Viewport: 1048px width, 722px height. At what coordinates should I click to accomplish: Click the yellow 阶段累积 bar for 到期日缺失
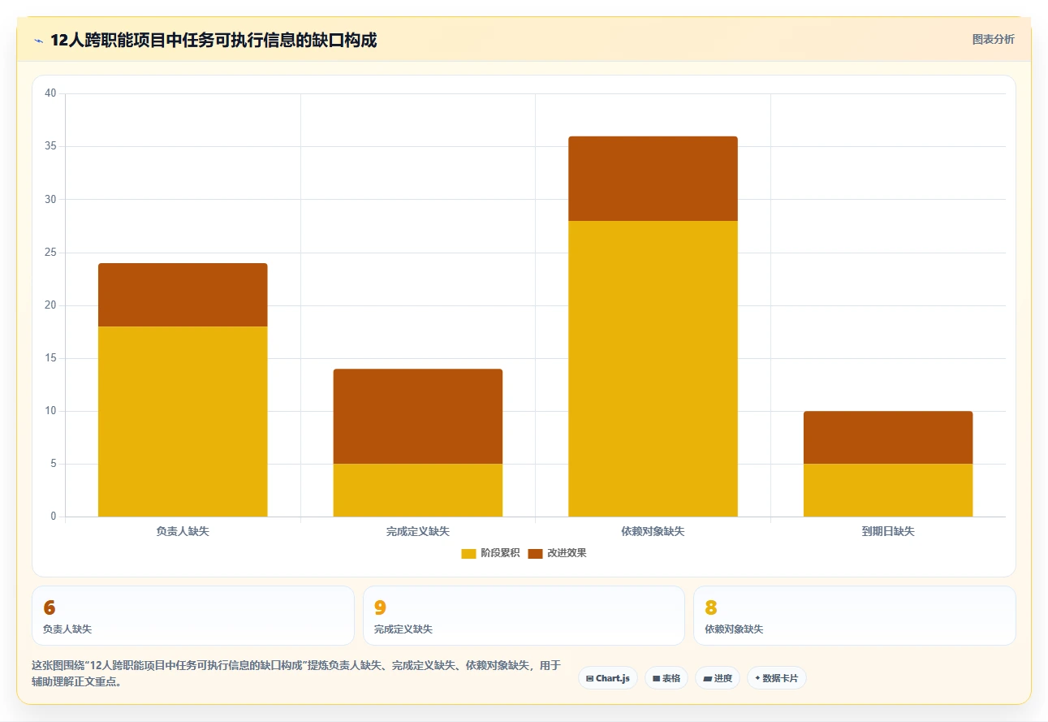[888, 491]
